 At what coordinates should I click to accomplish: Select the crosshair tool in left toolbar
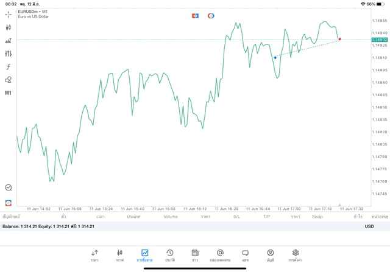tap(9, 14)
